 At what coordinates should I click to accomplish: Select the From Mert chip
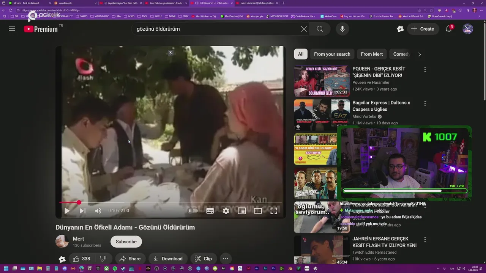(x=372, y=54)
